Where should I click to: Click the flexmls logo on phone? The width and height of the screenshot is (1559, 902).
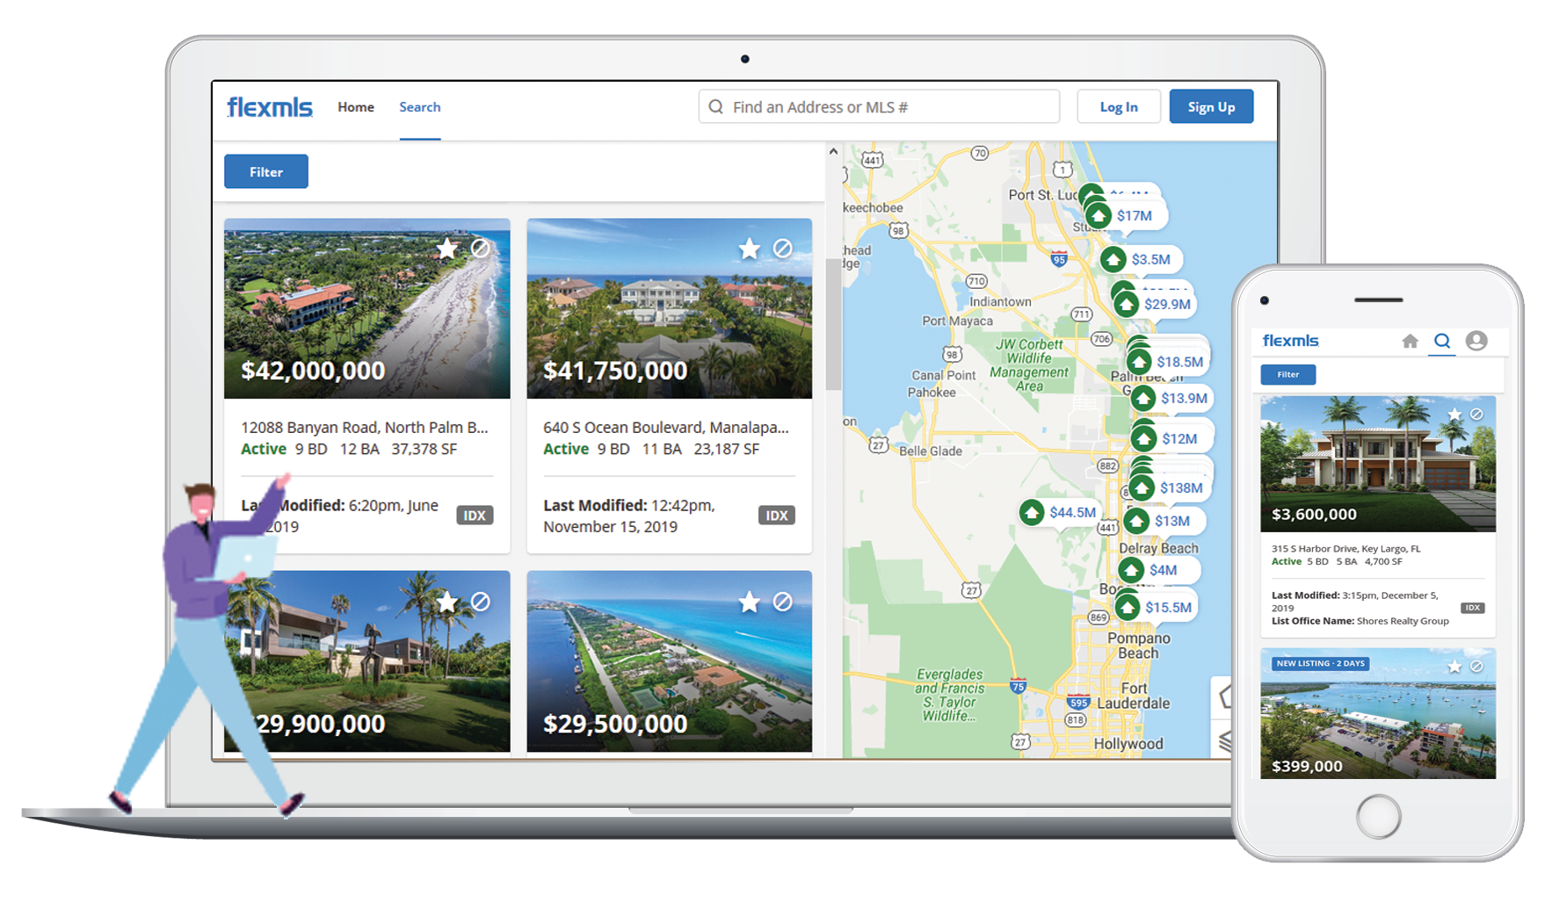coord(1290,341)
